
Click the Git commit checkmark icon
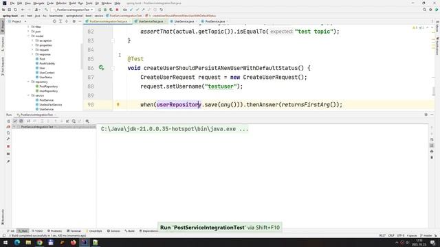coord(137,10)
